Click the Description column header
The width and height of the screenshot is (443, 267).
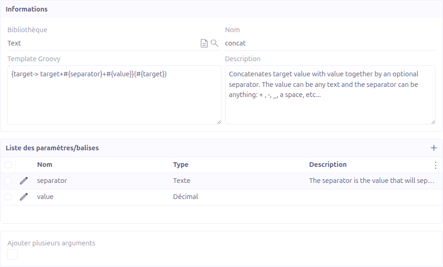click(327, 165)
